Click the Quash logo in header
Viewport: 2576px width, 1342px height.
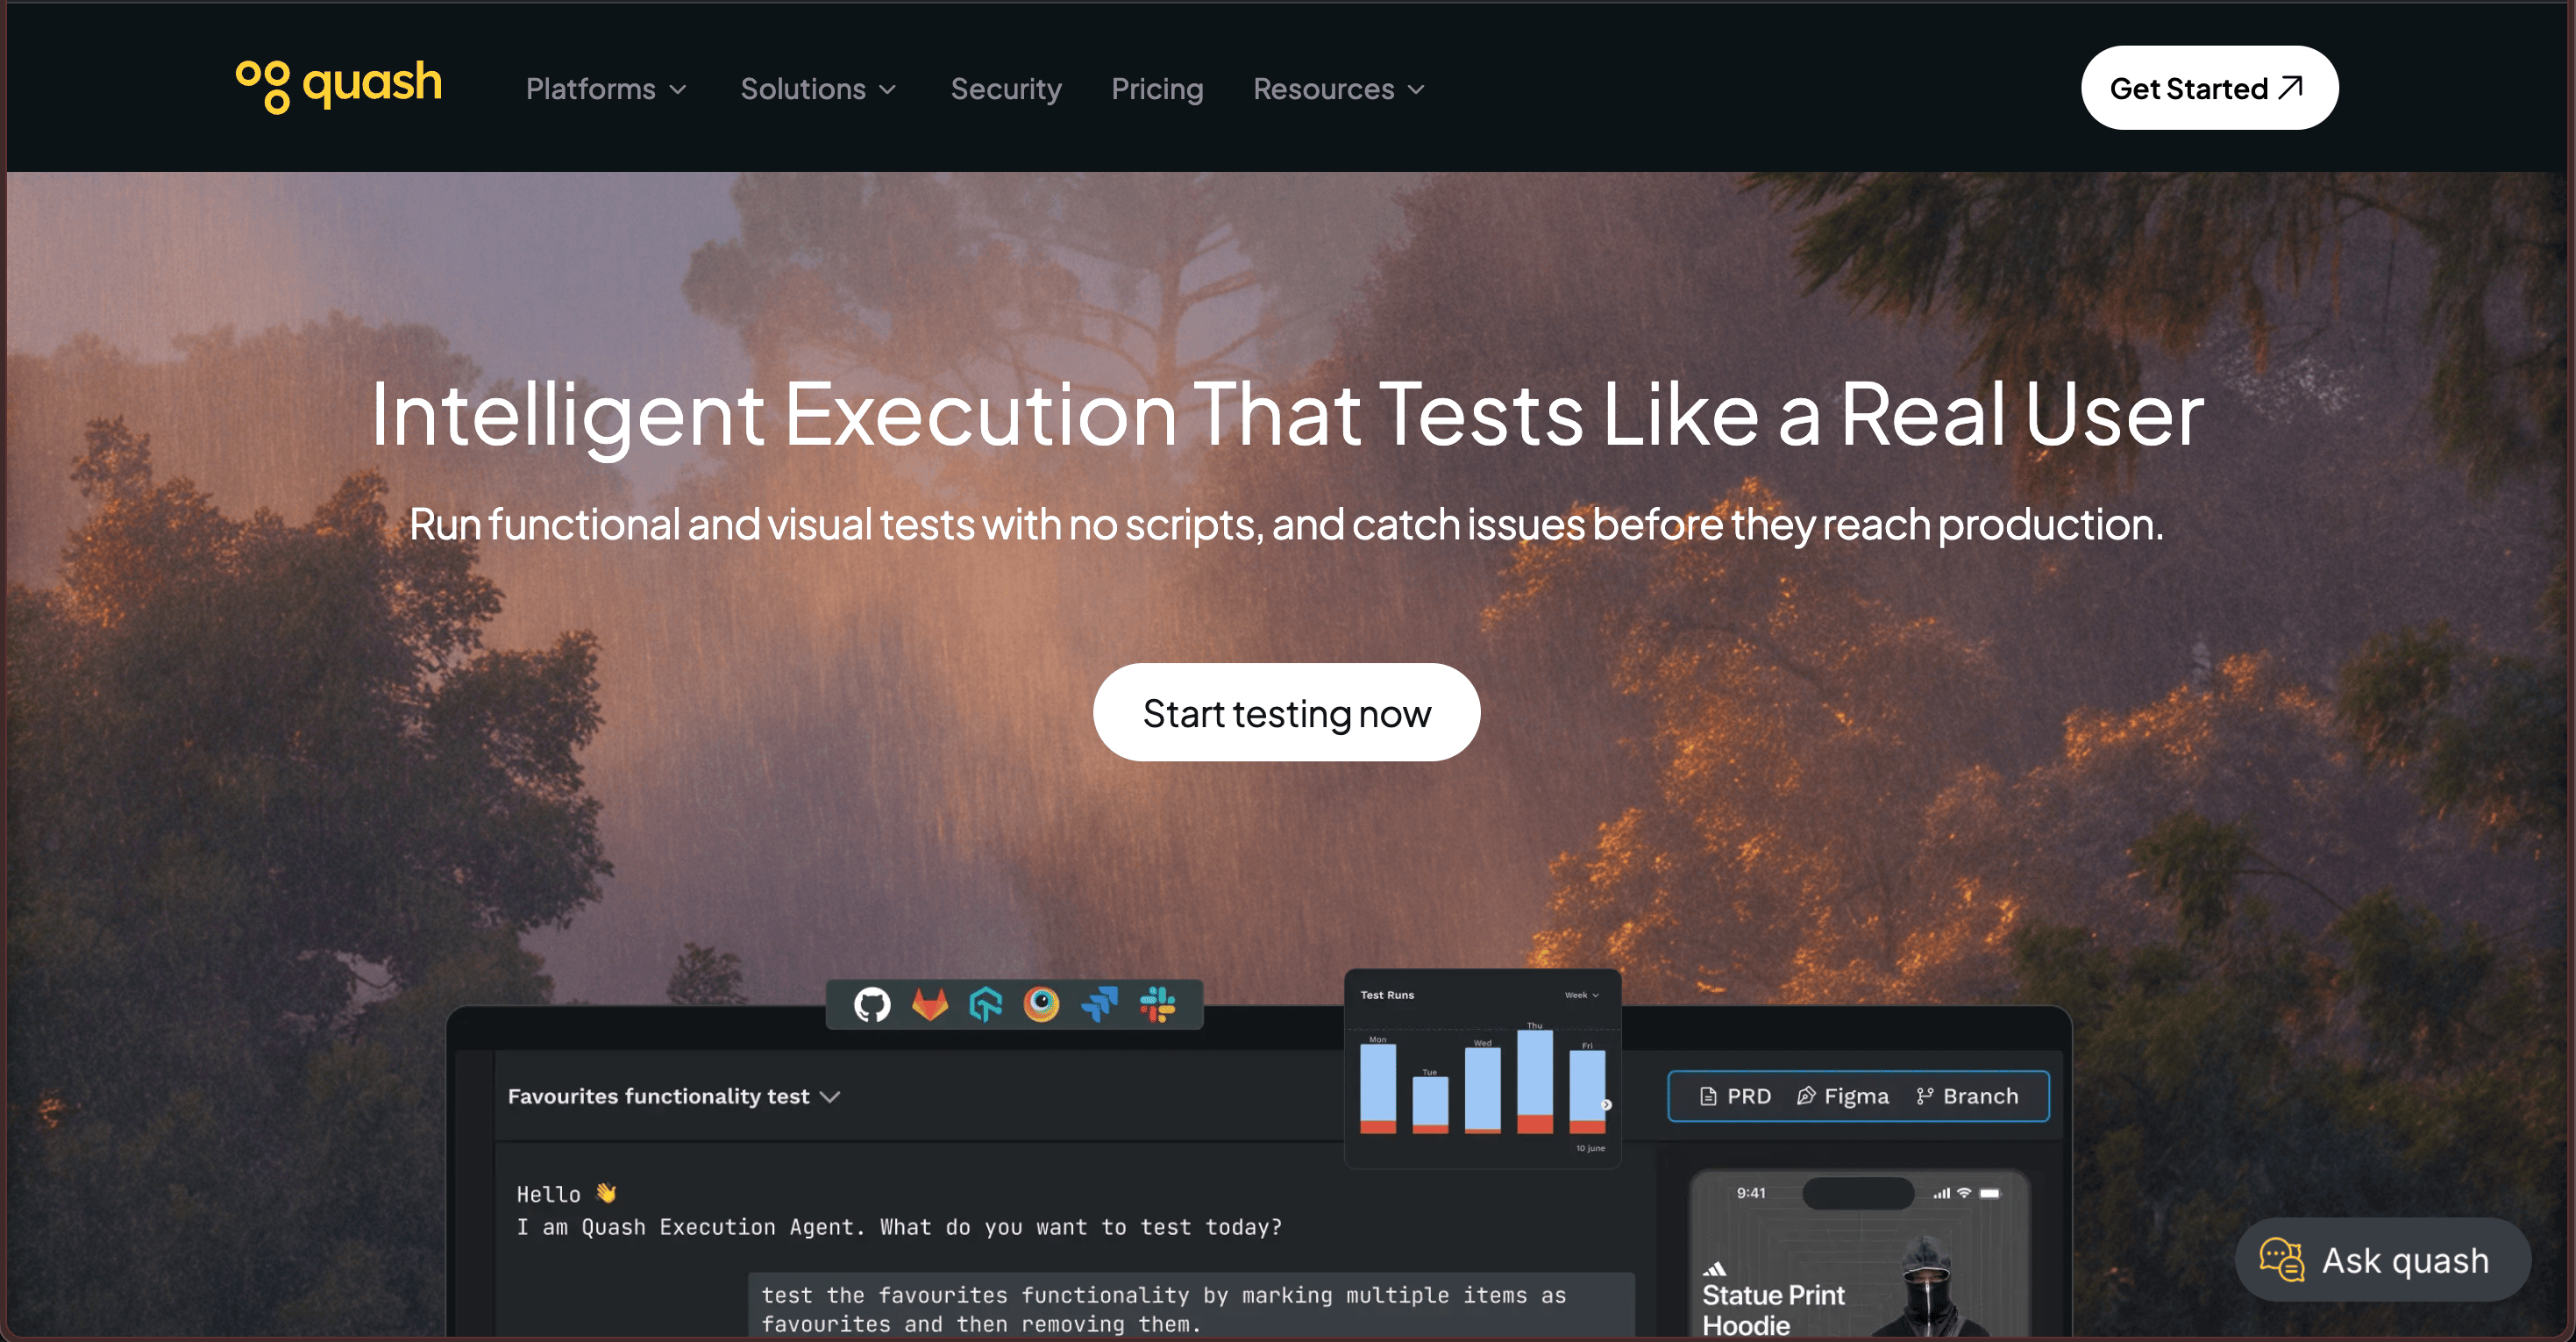pos(339,85)
